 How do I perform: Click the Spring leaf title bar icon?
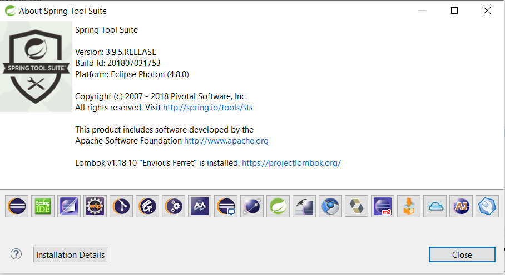11,11
